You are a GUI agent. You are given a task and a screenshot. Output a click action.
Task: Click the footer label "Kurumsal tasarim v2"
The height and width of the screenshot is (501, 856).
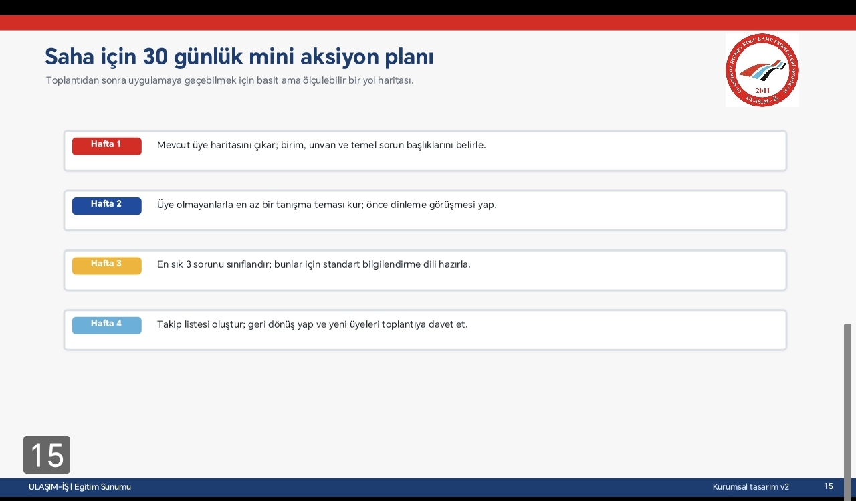[750, 487]
